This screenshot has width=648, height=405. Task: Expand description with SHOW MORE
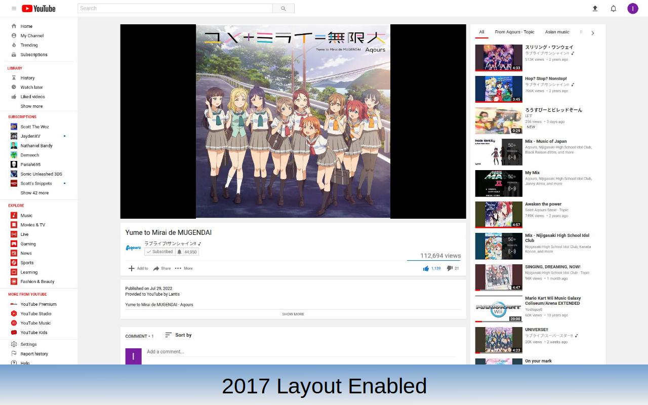pyautogui.click(x=293, y=314)
